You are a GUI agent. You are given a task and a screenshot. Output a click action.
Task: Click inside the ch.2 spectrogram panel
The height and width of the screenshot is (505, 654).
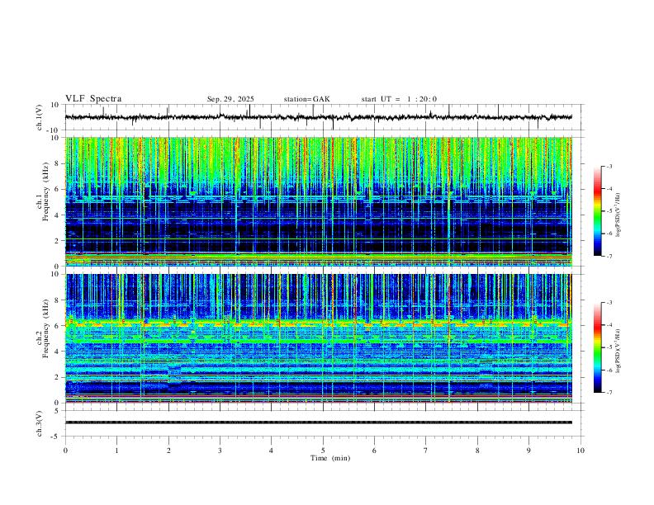pos(319,338)
